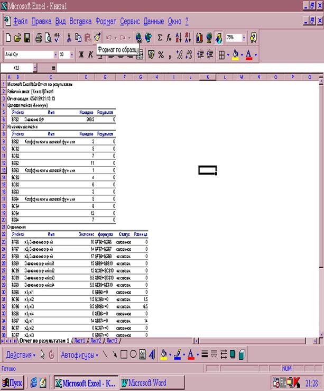
Task: Open the zoom percentage dropdown
Action: (x=244, y=38)
